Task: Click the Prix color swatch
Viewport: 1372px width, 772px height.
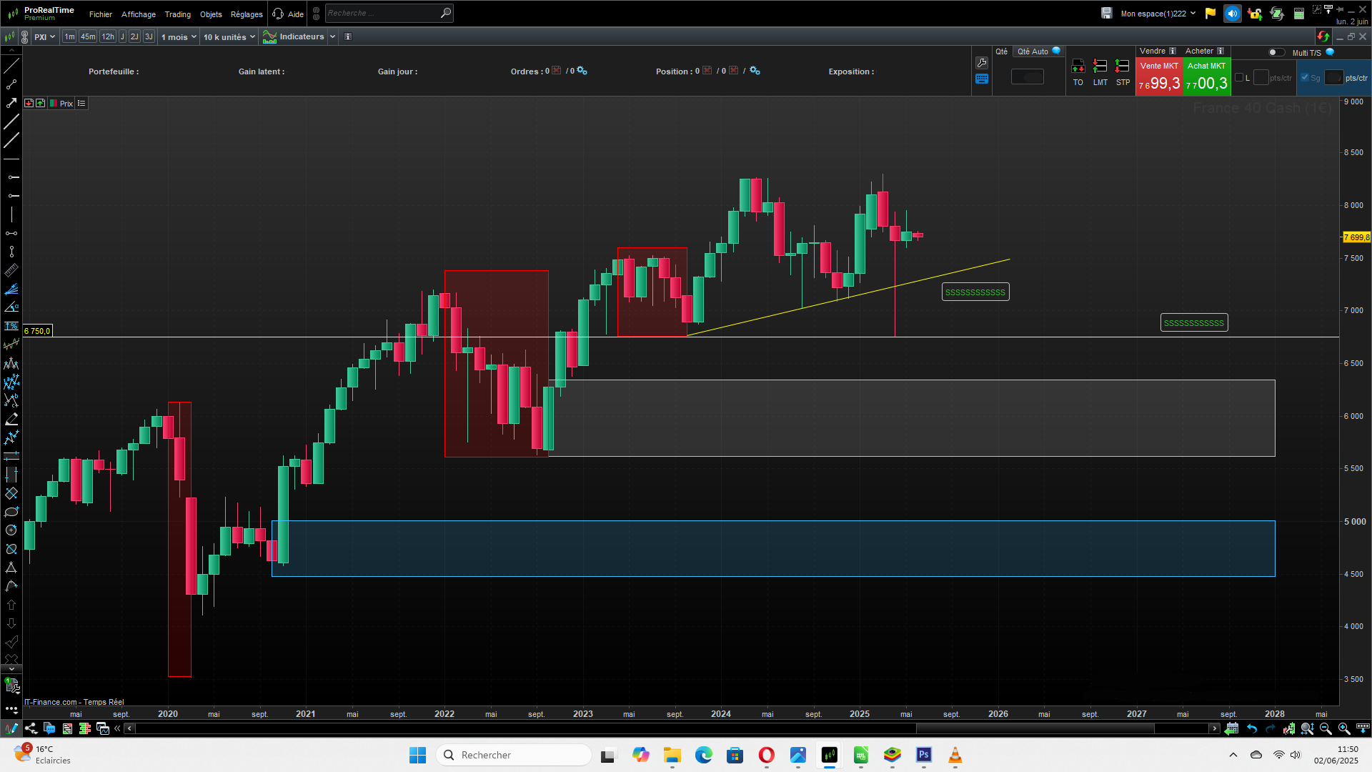Action: pos(54,104)
